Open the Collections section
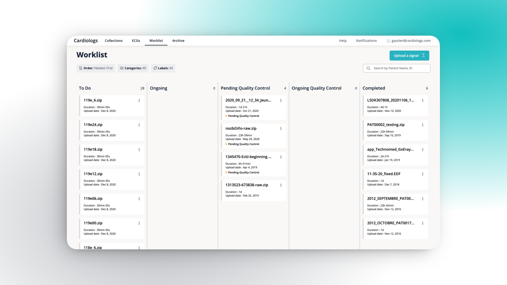The width and height of the screenshot is (507, 285). [x=114, y=41]
